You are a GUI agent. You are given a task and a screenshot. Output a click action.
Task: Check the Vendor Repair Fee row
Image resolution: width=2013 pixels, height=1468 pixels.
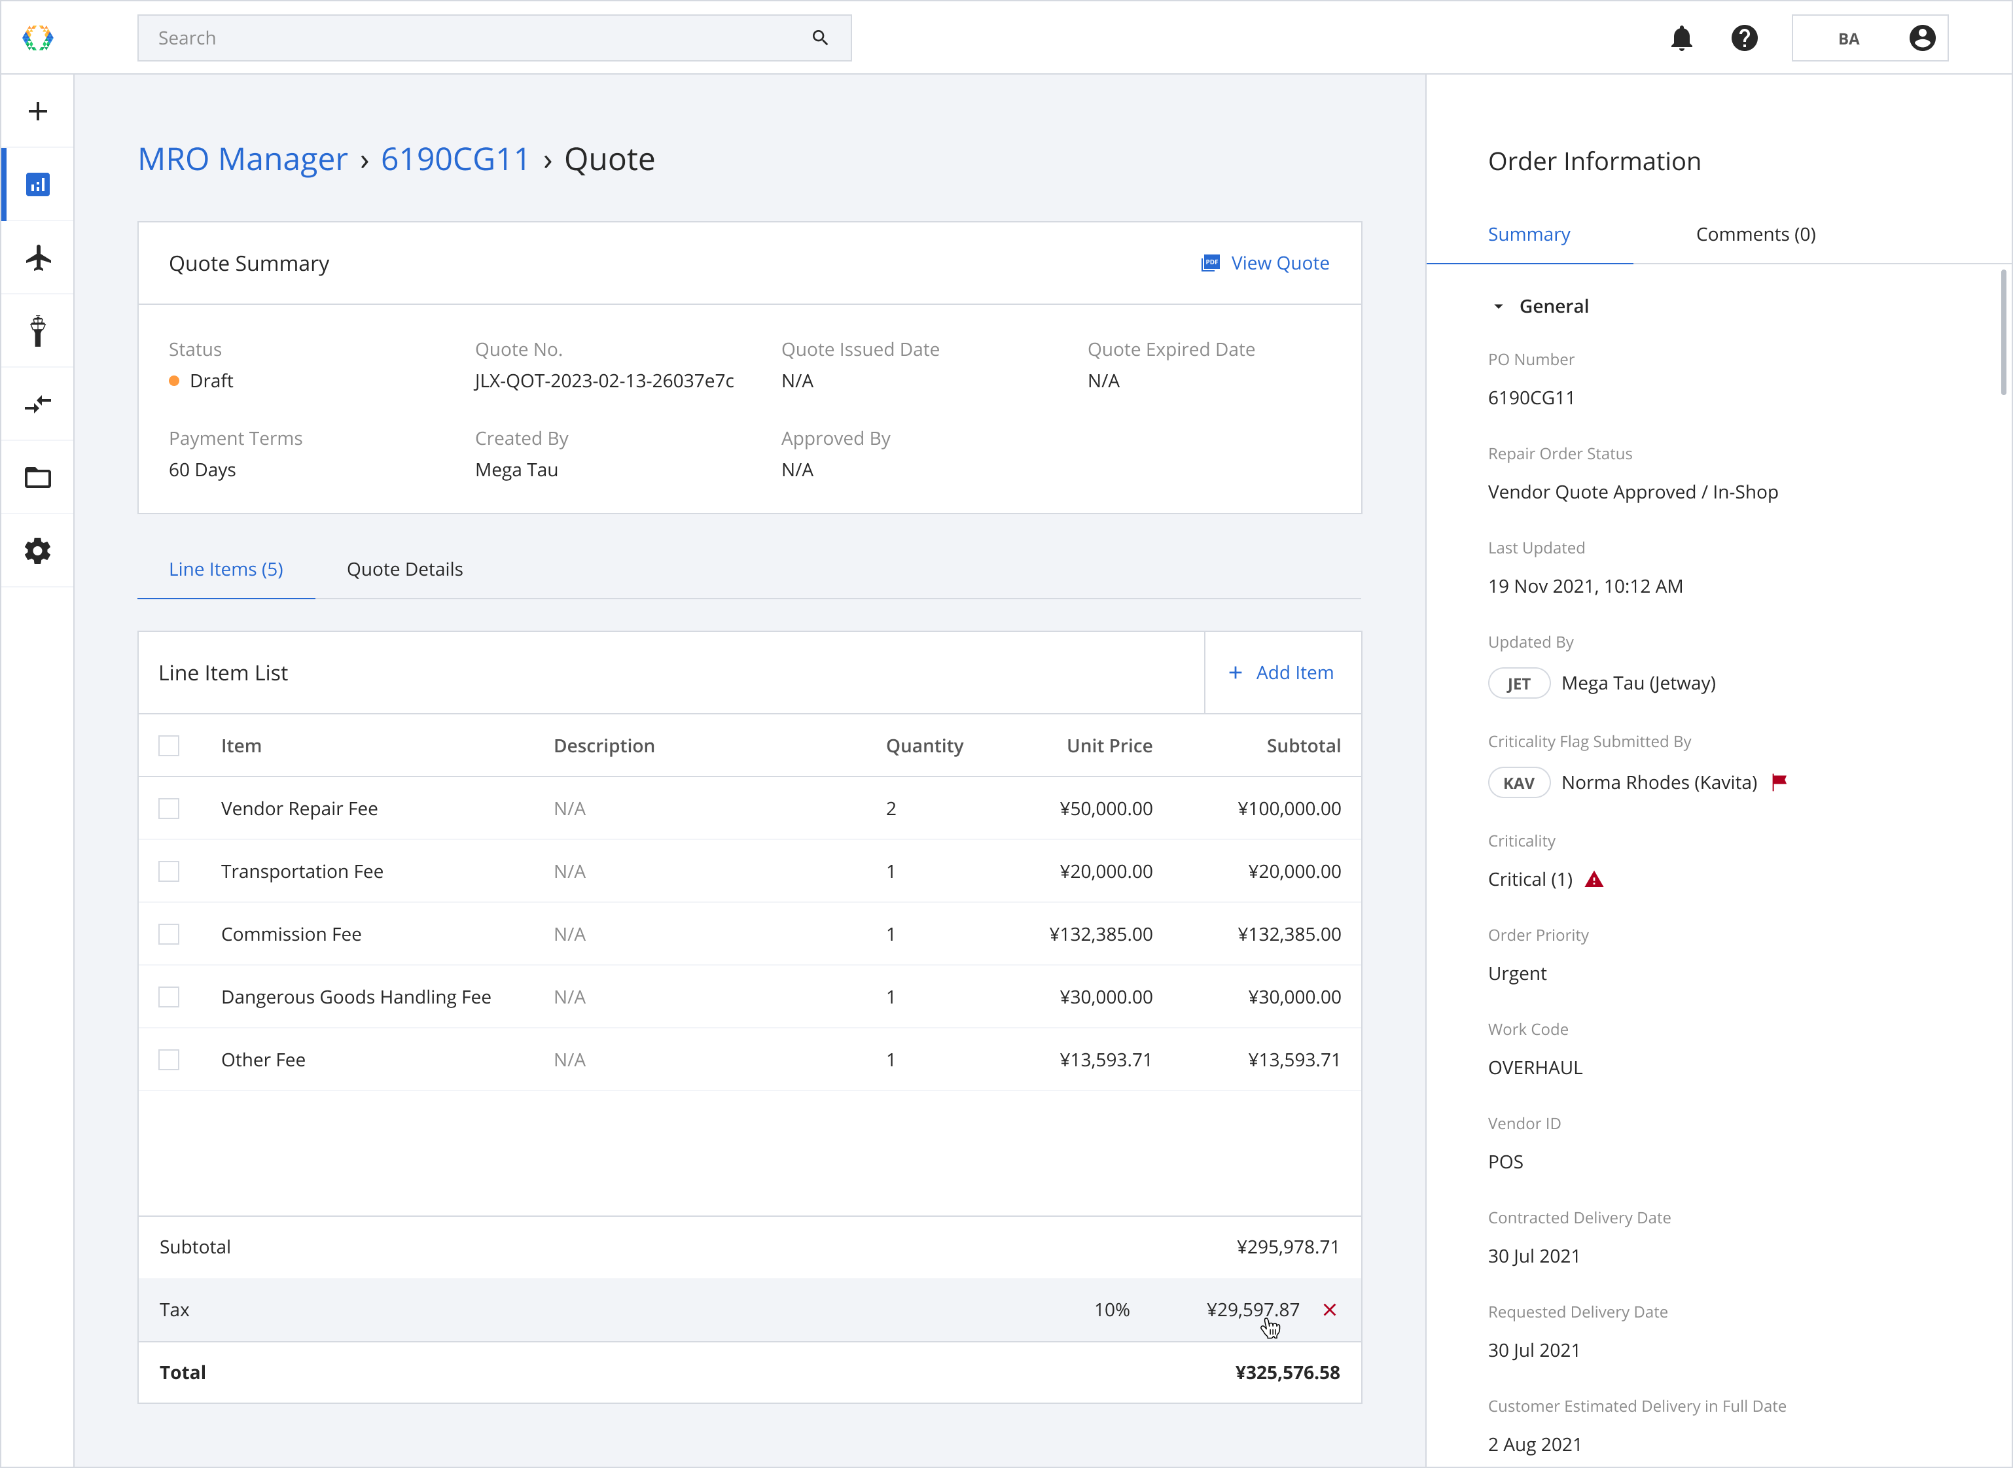(x=169, y=809)
